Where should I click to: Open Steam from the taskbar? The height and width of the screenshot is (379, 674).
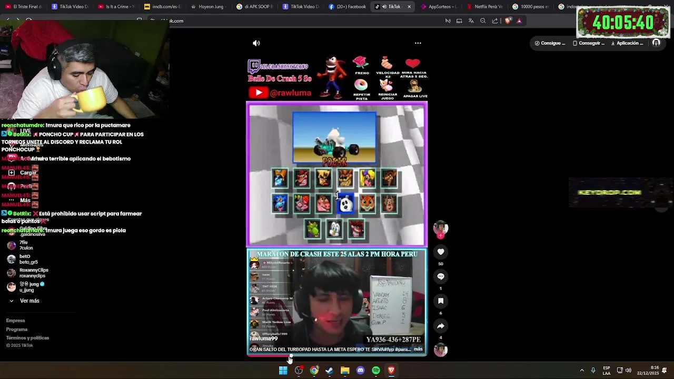point(330,371)
